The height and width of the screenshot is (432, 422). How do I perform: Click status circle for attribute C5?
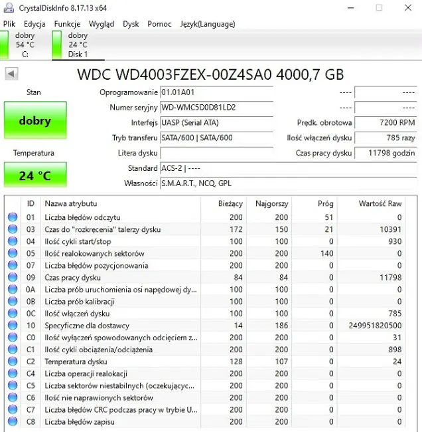[13, 385]
